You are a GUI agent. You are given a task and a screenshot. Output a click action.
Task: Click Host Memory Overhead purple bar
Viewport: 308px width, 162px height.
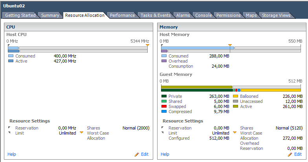pyautogui.click(x=164, y=51)
